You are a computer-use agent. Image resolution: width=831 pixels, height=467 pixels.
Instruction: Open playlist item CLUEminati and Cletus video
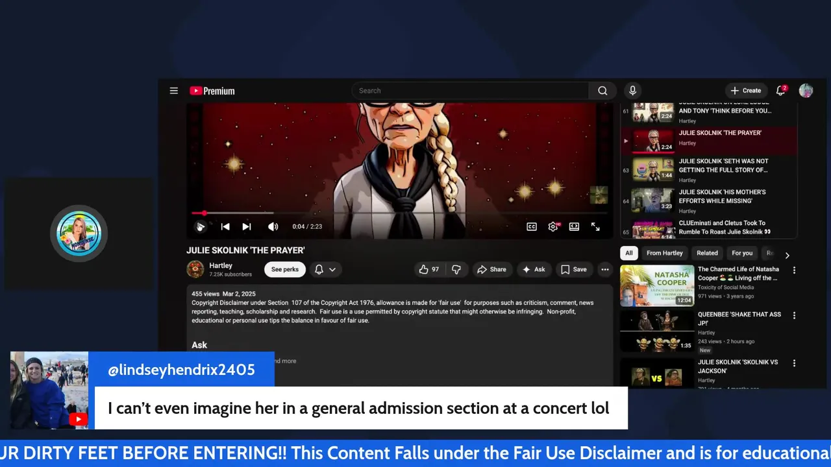pos(709,229)
